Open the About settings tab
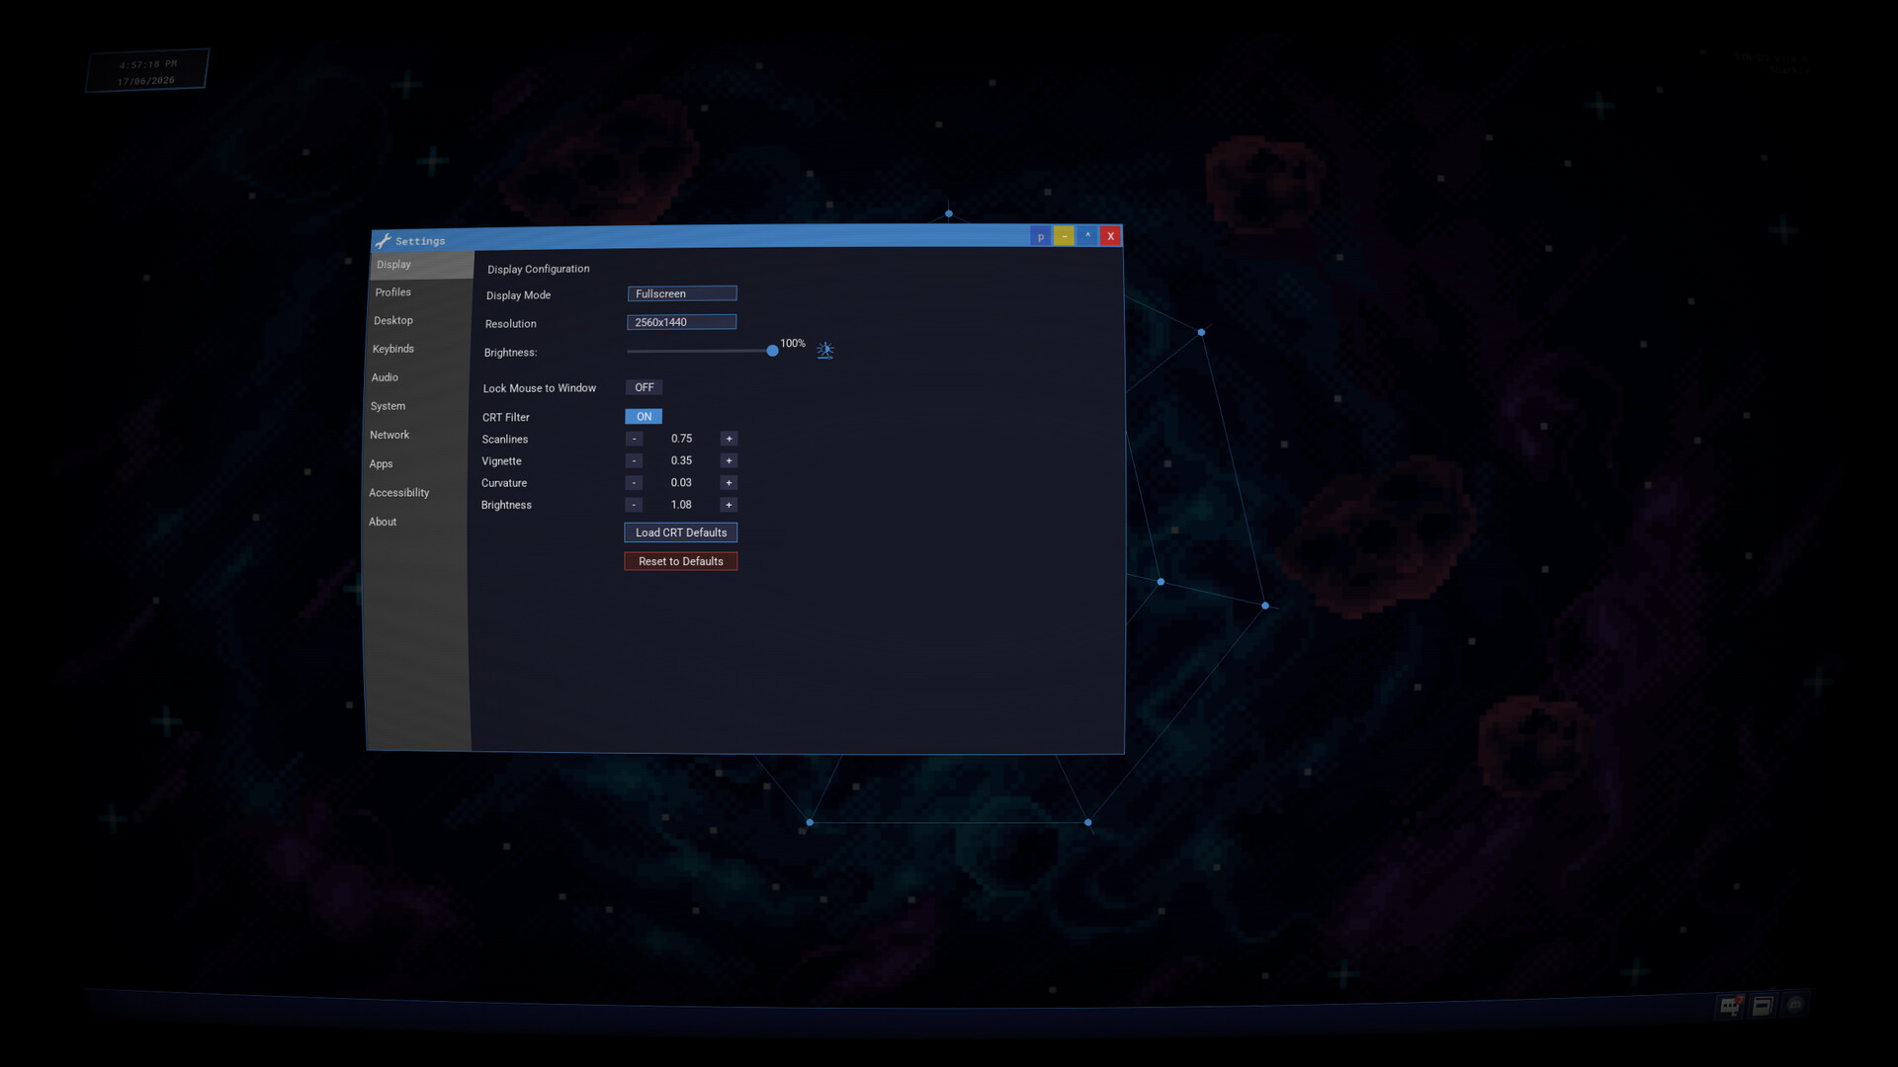This screenshot has height=1067, width=1898. 416,522
